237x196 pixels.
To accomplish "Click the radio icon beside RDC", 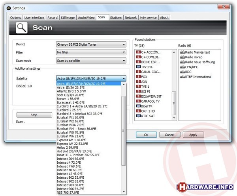I will tap(182, 72).
